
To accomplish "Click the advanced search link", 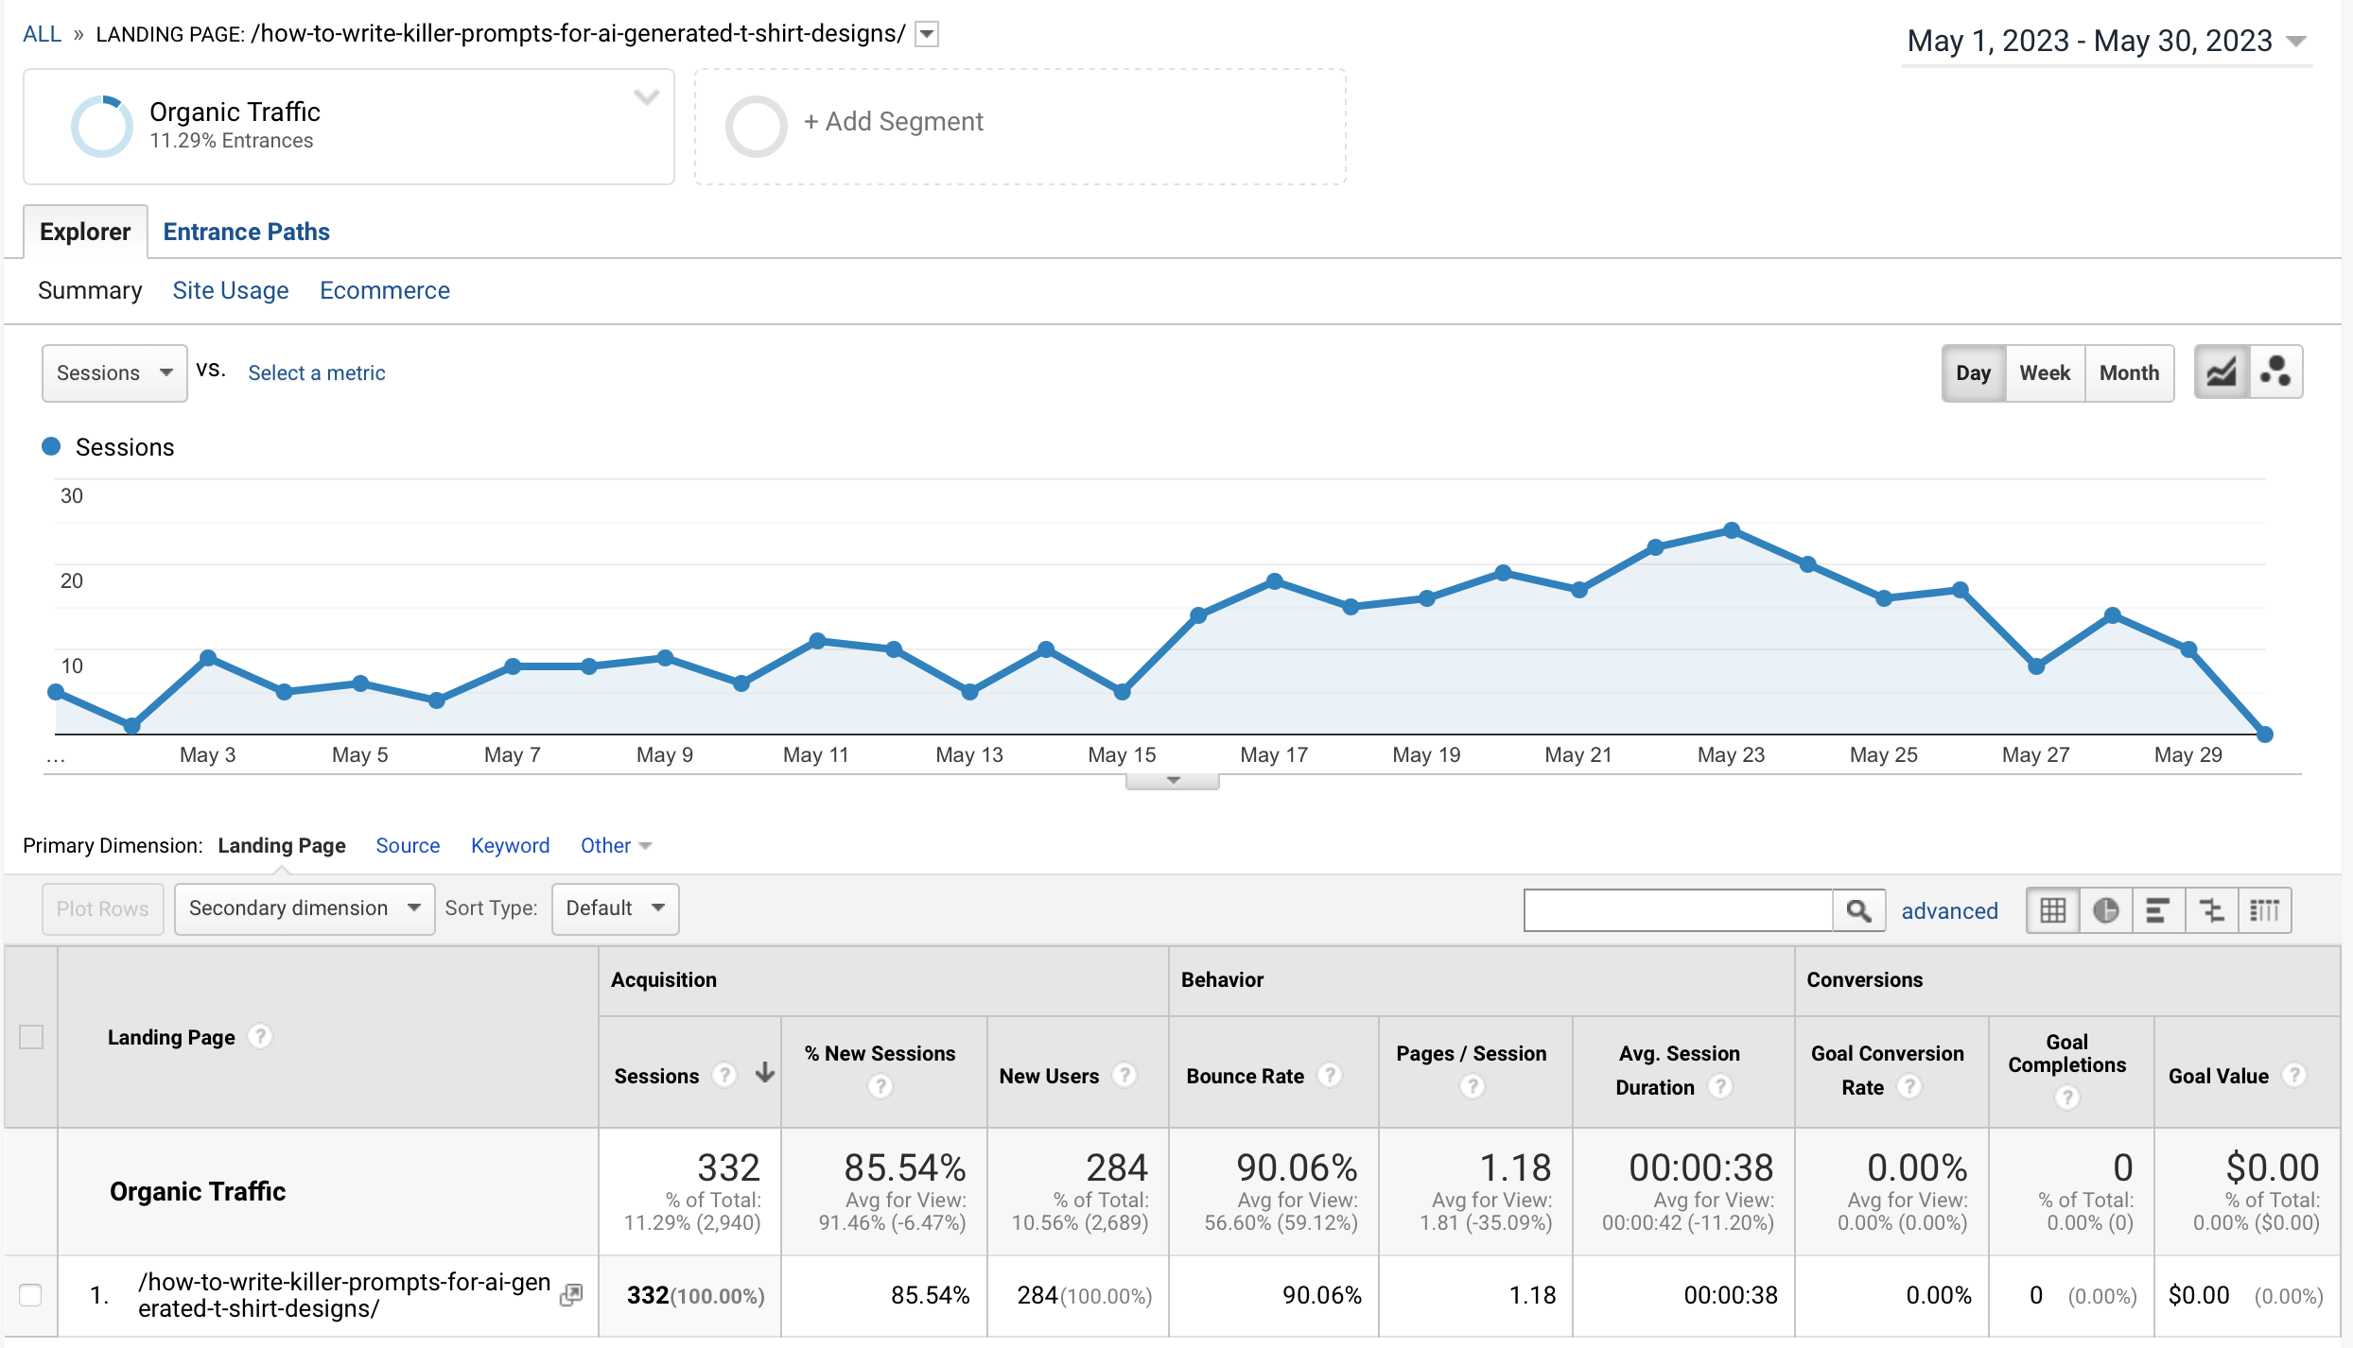I will pos(1949,910).
